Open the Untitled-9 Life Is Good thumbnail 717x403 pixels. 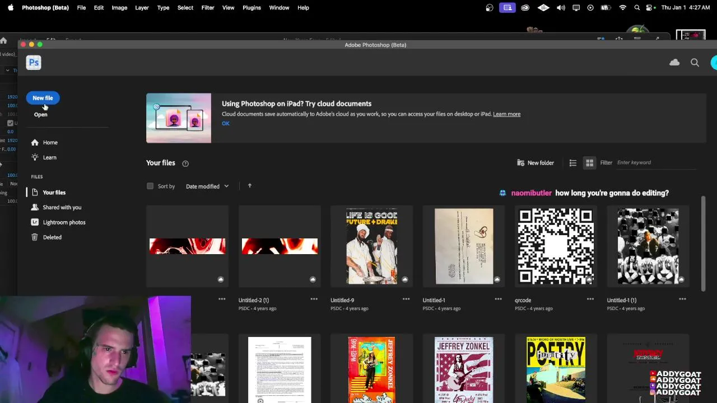click(x=372, y=246)
